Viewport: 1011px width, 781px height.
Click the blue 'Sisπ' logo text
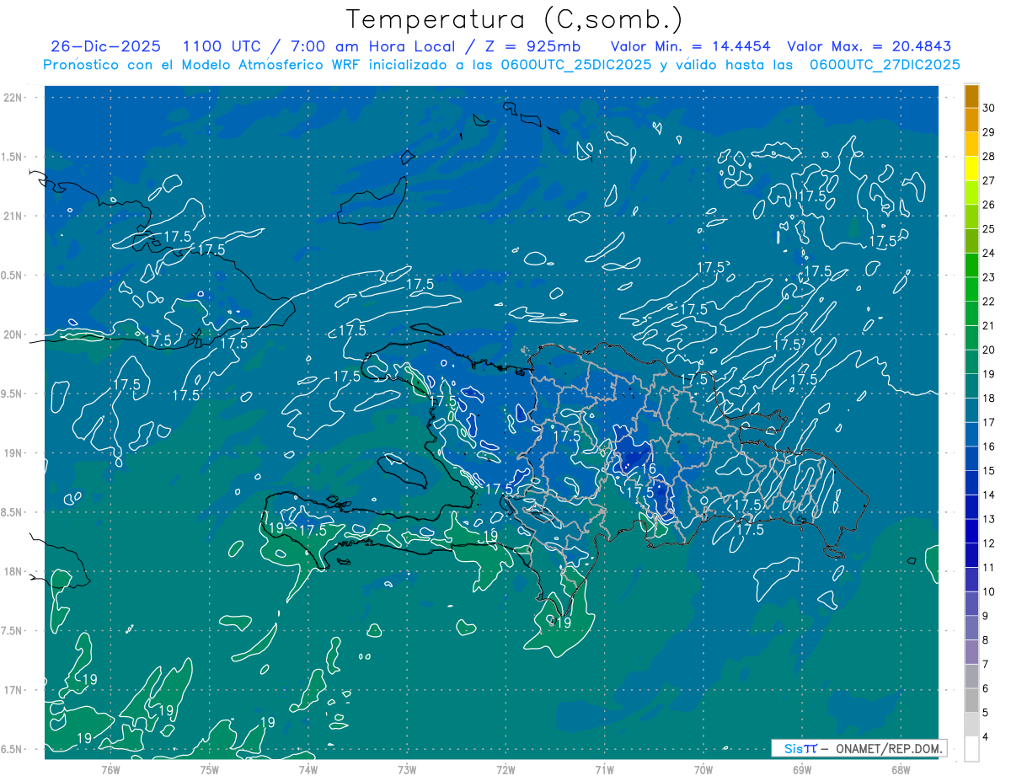800,748
